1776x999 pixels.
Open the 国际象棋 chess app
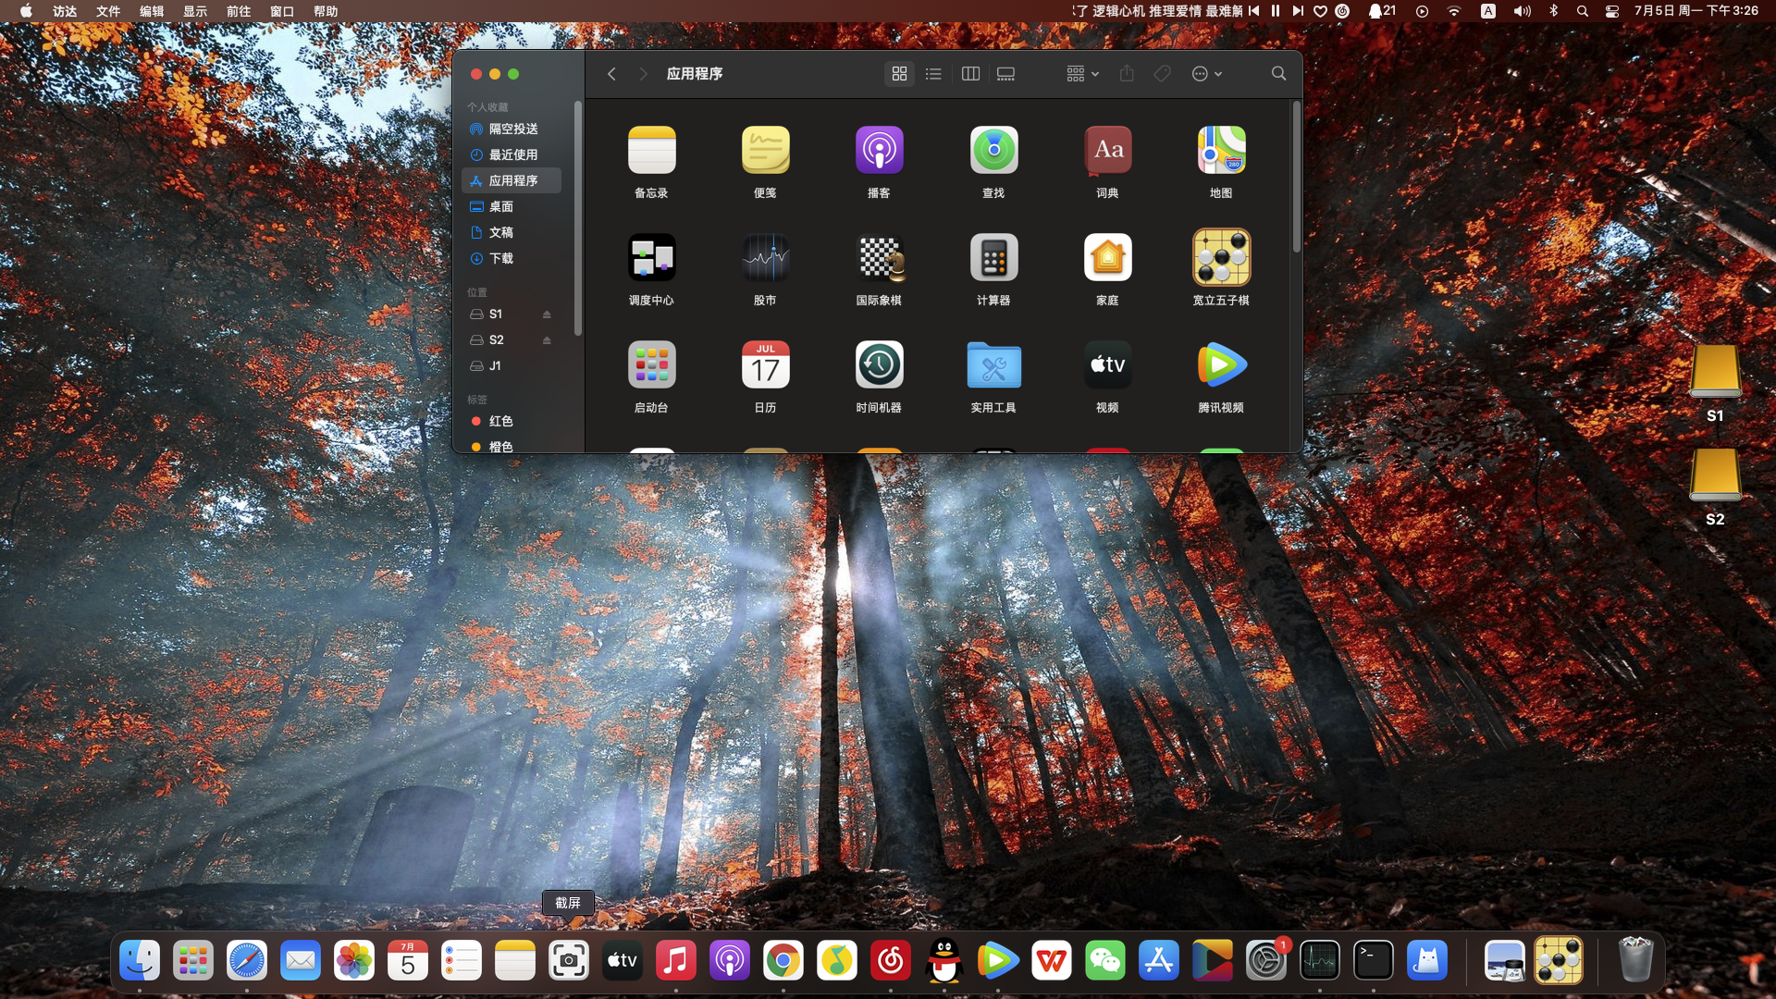[x=879, y=258]
